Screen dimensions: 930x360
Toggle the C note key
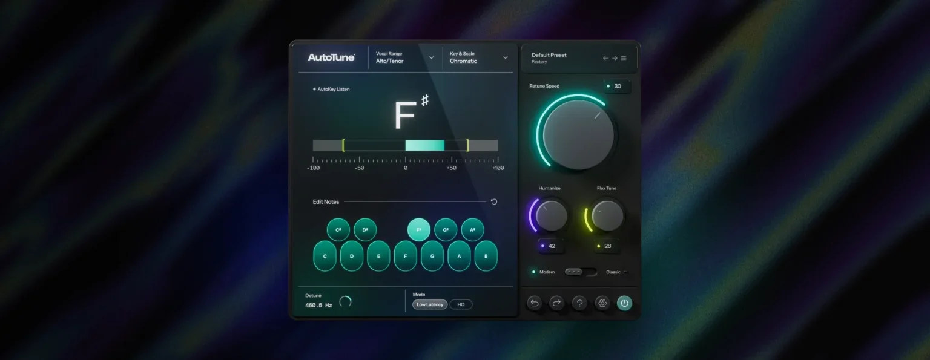[x=325, y=256]
